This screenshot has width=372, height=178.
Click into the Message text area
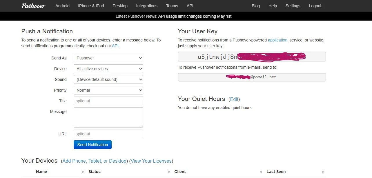tap(108, 117)
